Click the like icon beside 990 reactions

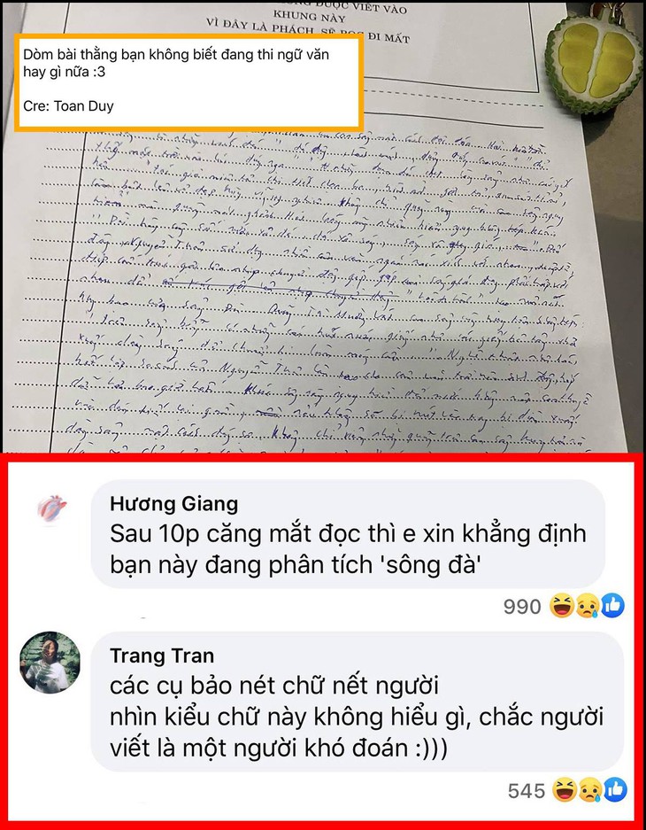(x=612, y=606)
